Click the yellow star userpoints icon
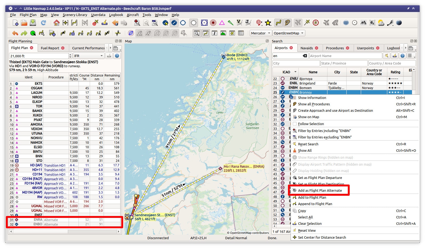The height and width of the screenshot is (248, 425). [x=268, y=23]
